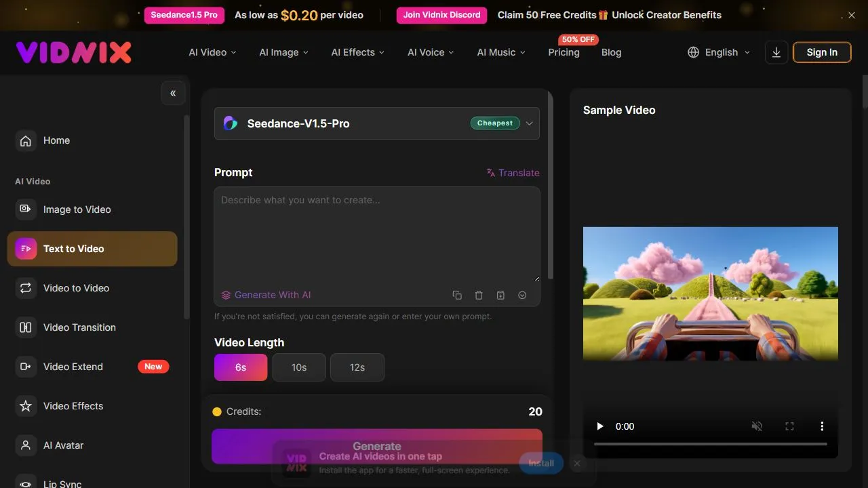
Task: Dismiss the install app banner
Action: 577,463
